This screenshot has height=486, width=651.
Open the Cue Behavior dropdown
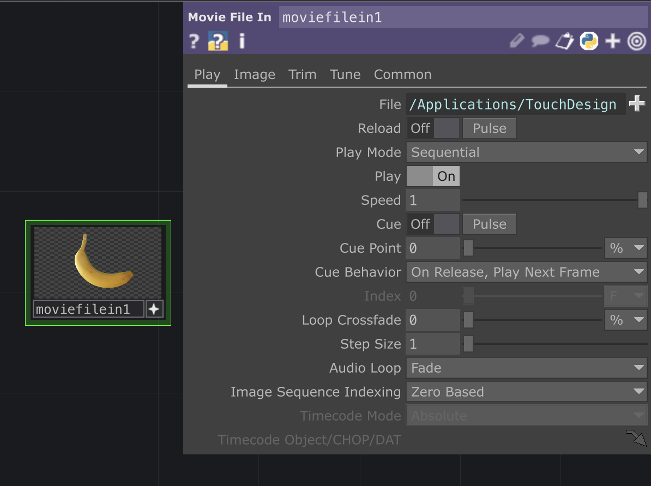click(x=526, y=272)
